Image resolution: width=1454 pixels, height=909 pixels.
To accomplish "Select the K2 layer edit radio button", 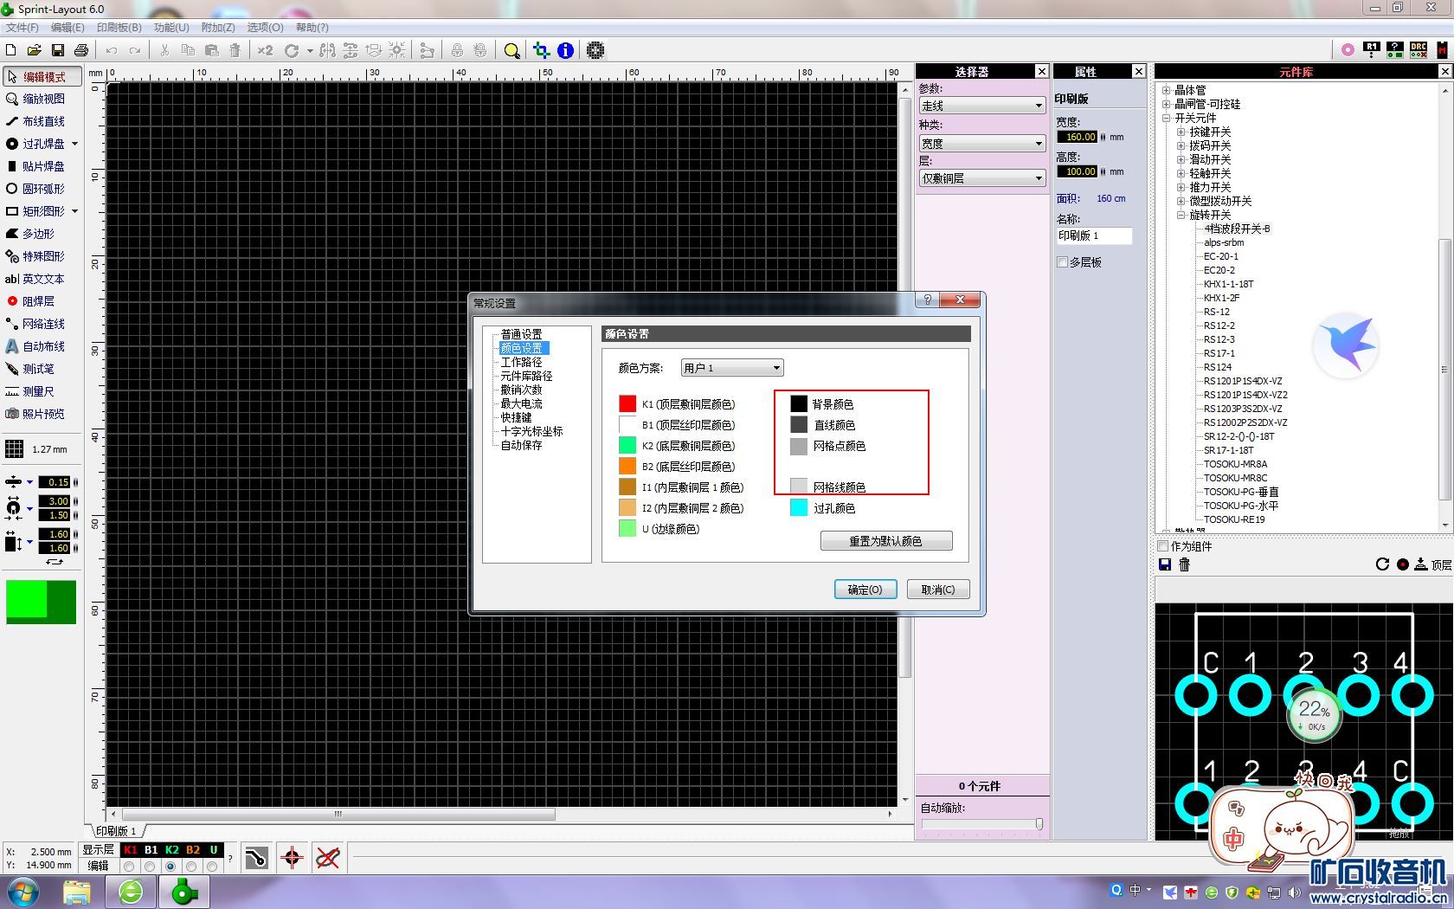I will (170, 867).
